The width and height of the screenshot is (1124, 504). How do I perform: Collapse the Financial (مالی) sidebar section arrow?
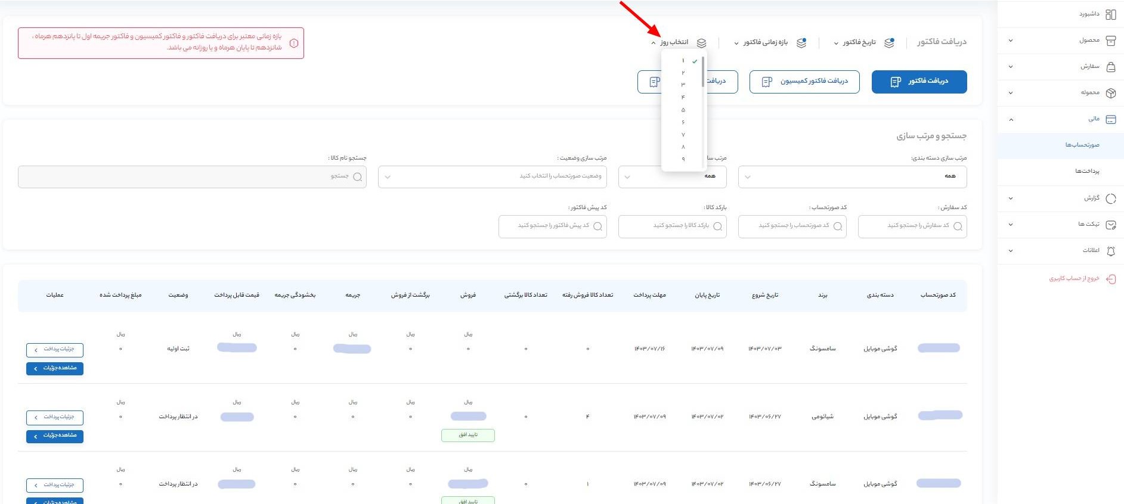click(x=1011, y=120)
